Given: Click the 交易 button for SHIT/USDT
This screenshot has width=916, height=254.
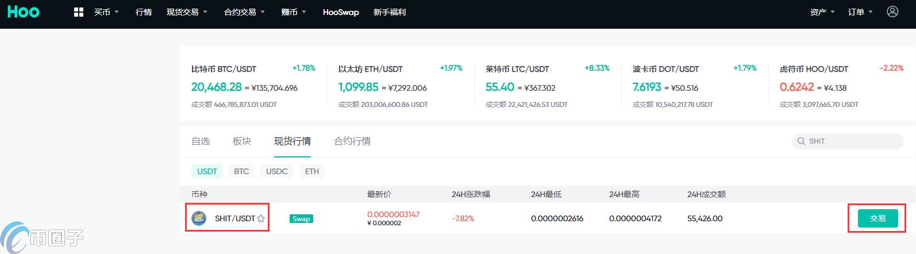Looking at the screenshot, I should [x=877, y=218].
